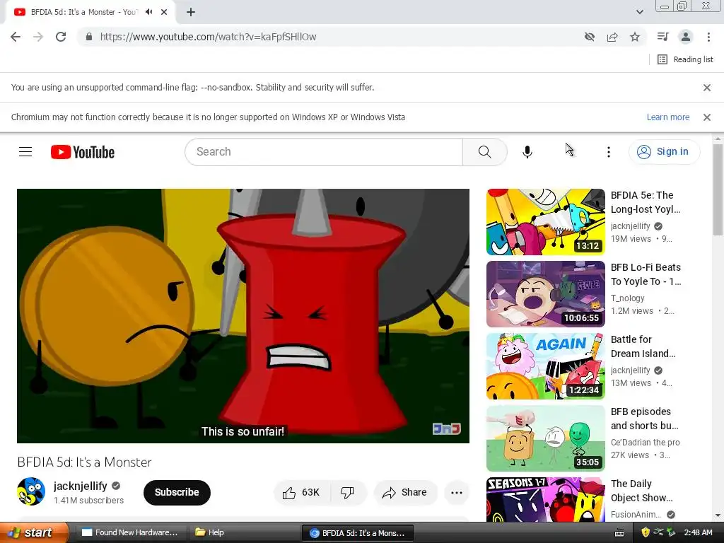724x543 pixels.
Task: Open The Daily Object Show thumbnail
Action: [x=545, y=500]
